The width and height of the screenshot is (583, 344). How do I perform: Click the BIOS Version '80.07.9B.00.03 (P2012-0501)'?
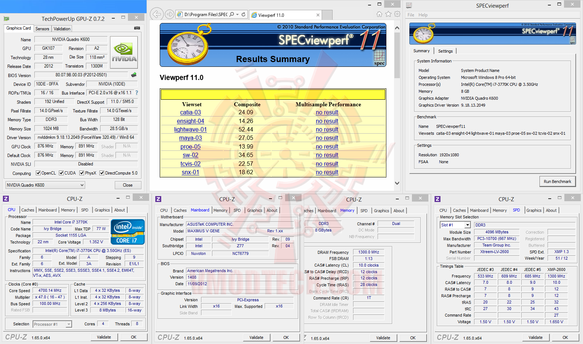click(x=81, y=75)
